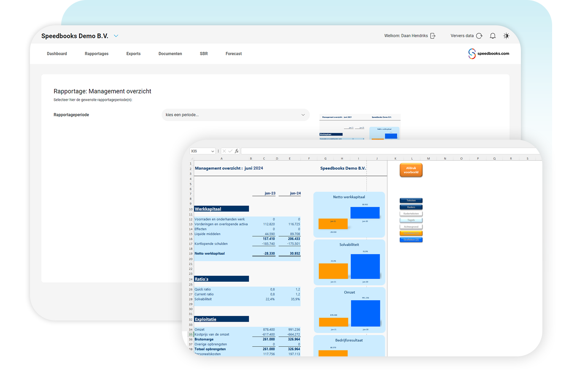The image size is (577, 377).
Task: Click the Management overzicht report preview thumbnail
Action: [x=360, y=127]
